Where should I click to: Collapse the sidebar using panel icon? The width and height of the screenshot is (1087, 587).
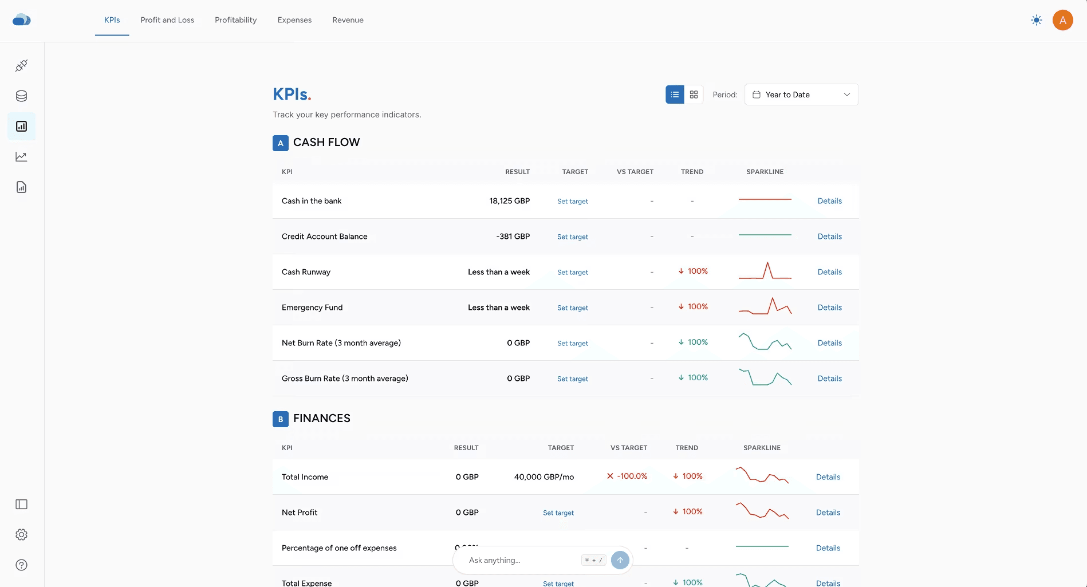point(21,505)
